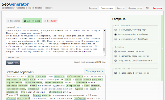Screen dimensions: 165x100
Task: Click highlighted synonym word «маркетологи»
Action: coord(14,80)
